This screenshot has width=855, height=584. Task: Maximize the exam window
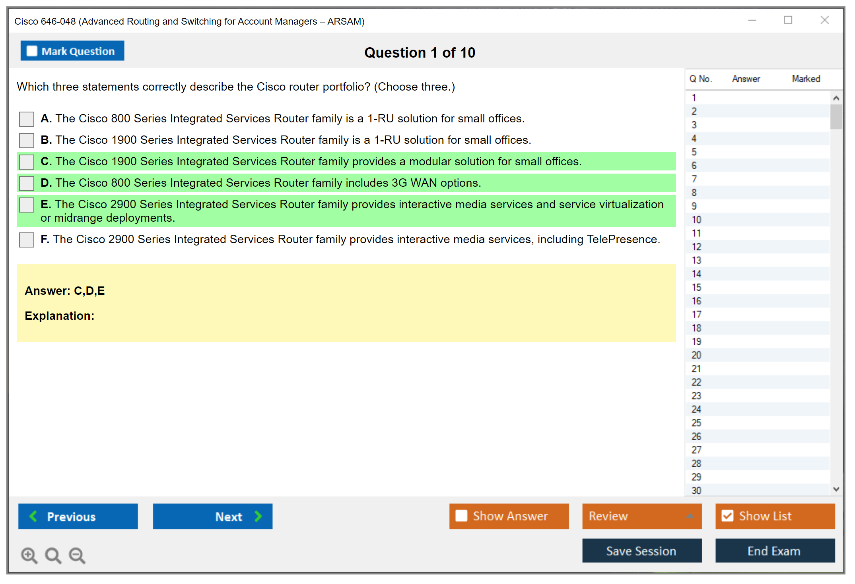788,20
